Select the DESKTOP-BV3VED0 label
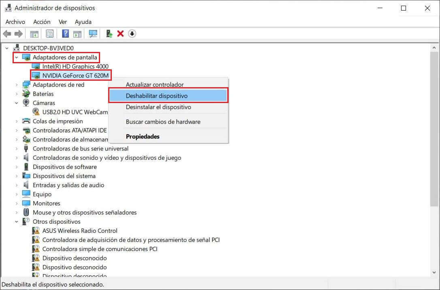The height and width of the screenshot is (290, 440). pyautogui.click(x=48, y=48)
